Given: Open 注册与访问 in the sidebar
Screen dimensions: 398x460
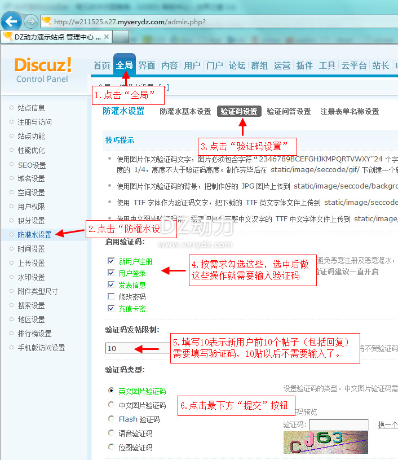Looking at the screenshot, I should 34,122.
